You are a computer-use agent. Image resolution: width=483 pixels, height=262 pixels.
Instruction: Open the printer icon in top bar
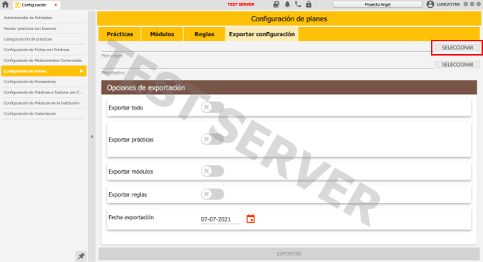tap(276, 4)
